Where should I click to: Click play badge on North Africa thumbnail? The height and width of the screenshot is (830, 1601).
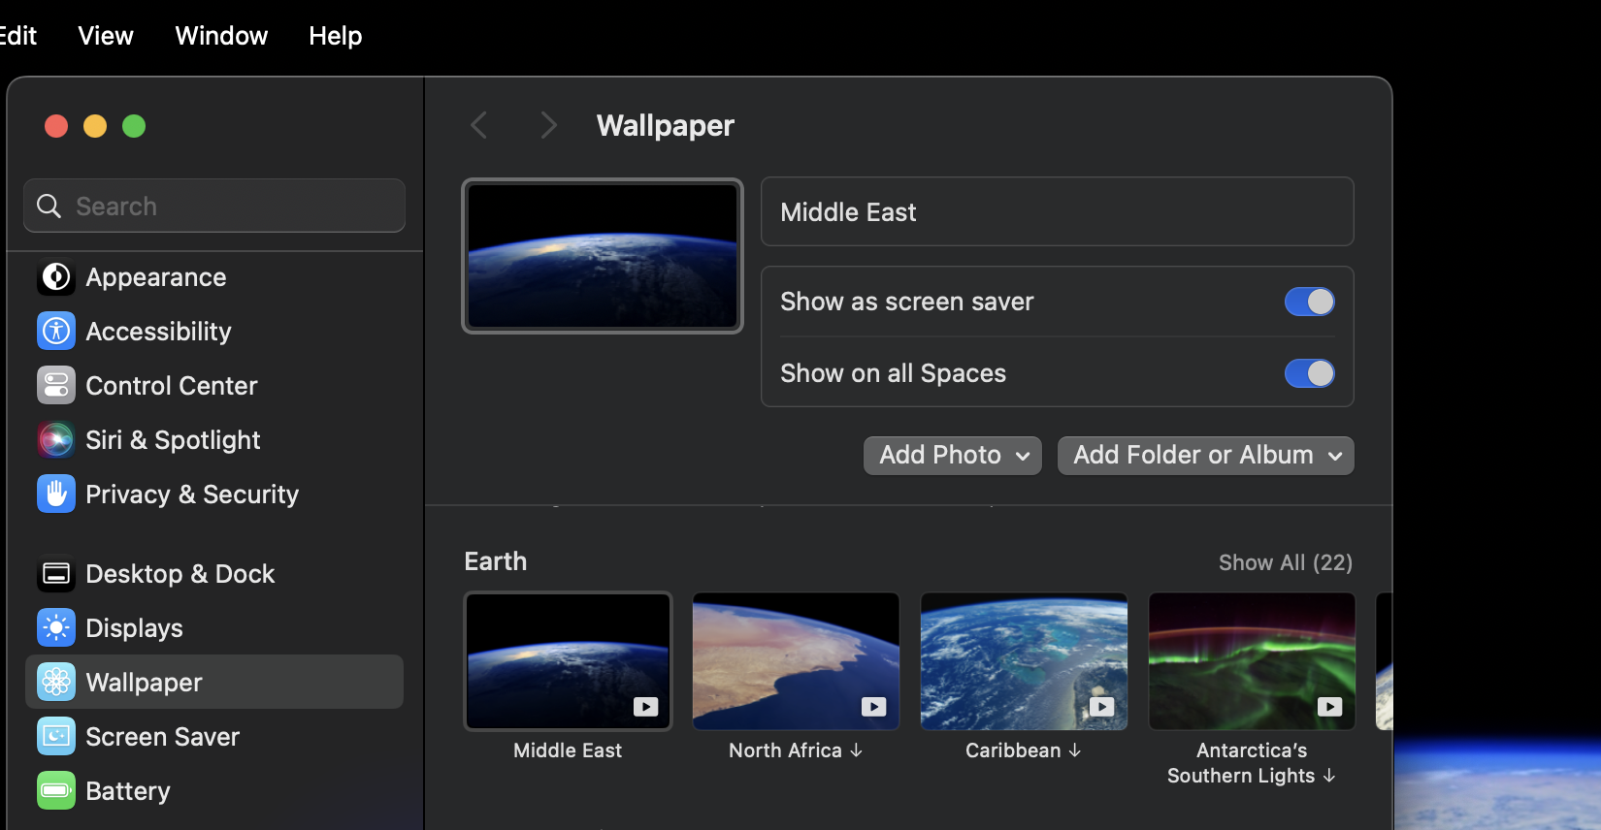coord(874,707)
